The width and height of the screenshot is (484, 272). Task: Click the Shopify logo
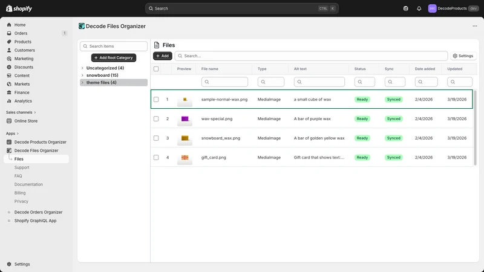pos(19,8)
